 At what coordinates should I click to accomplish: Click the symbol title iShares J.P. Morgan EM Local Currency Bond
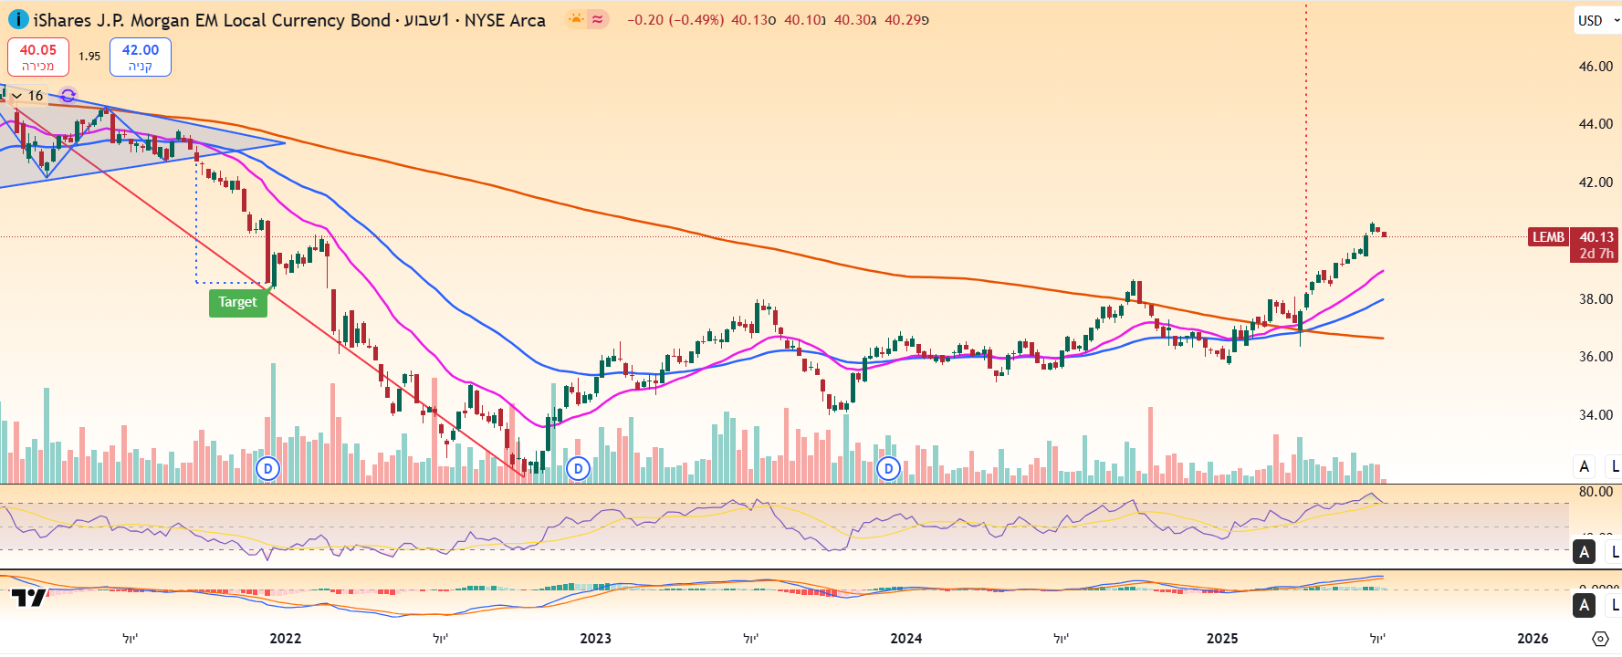point(212,20)
